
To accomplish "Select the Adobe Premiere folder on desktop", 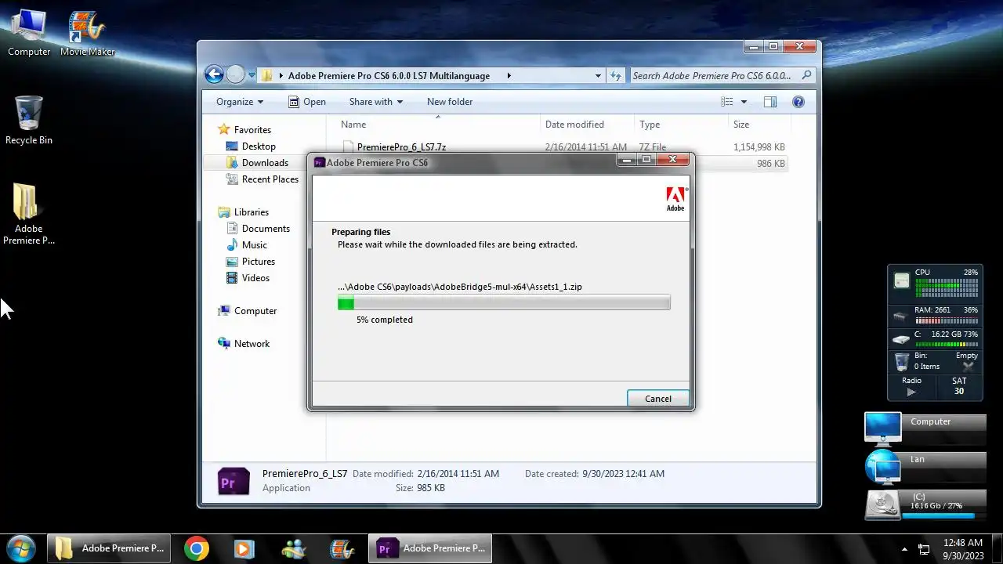I will pyautogui.click(x=28, y=213).
